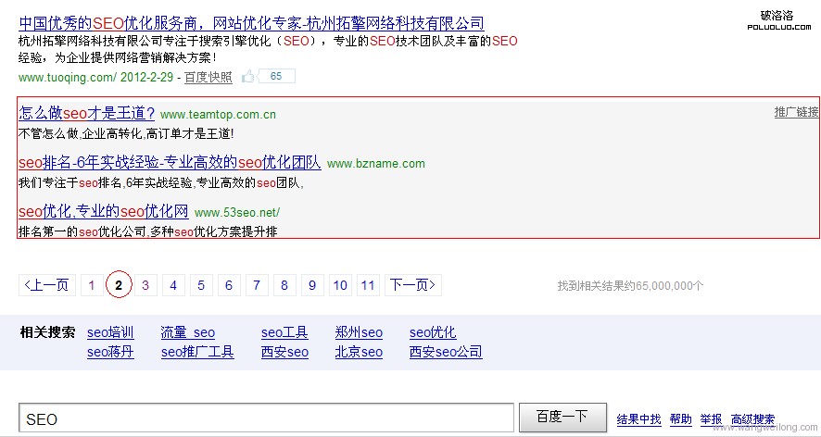Click the 结果中找 search-within-results link
Image resolution: width=821 pixels, height=437 pixels.
click(638, 419)
